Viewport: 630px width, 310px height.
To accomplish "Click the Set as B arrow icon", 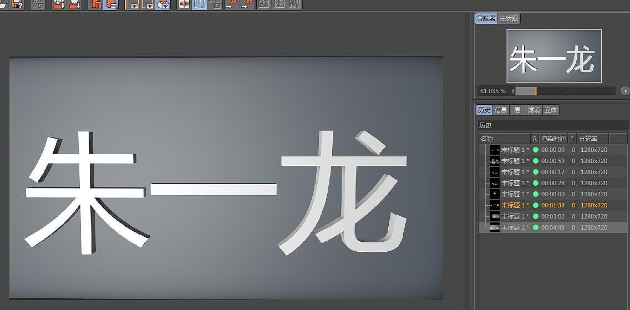I will point(247,4).
